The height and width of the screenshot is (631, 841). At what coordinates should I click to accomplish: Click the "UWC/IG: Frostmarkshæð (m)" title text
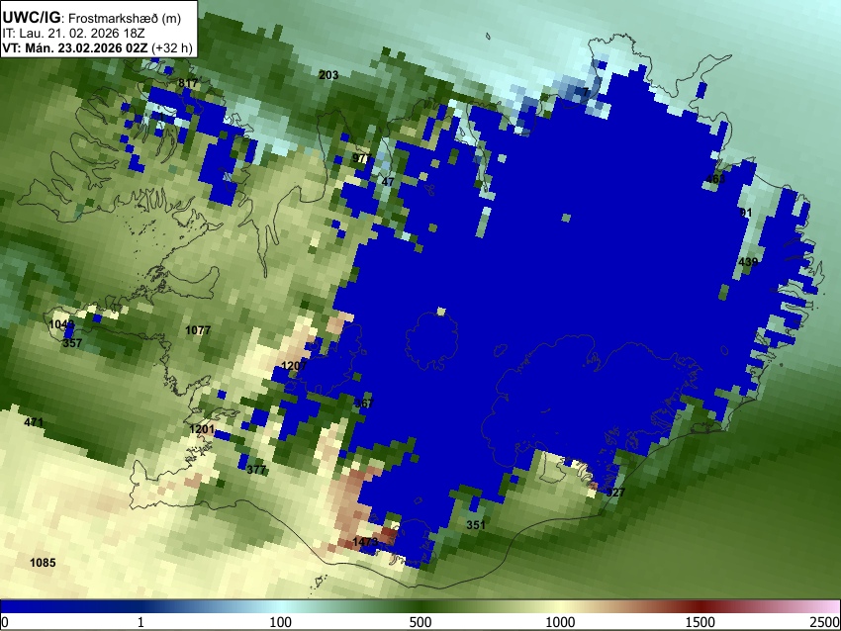tap(92, 18)
